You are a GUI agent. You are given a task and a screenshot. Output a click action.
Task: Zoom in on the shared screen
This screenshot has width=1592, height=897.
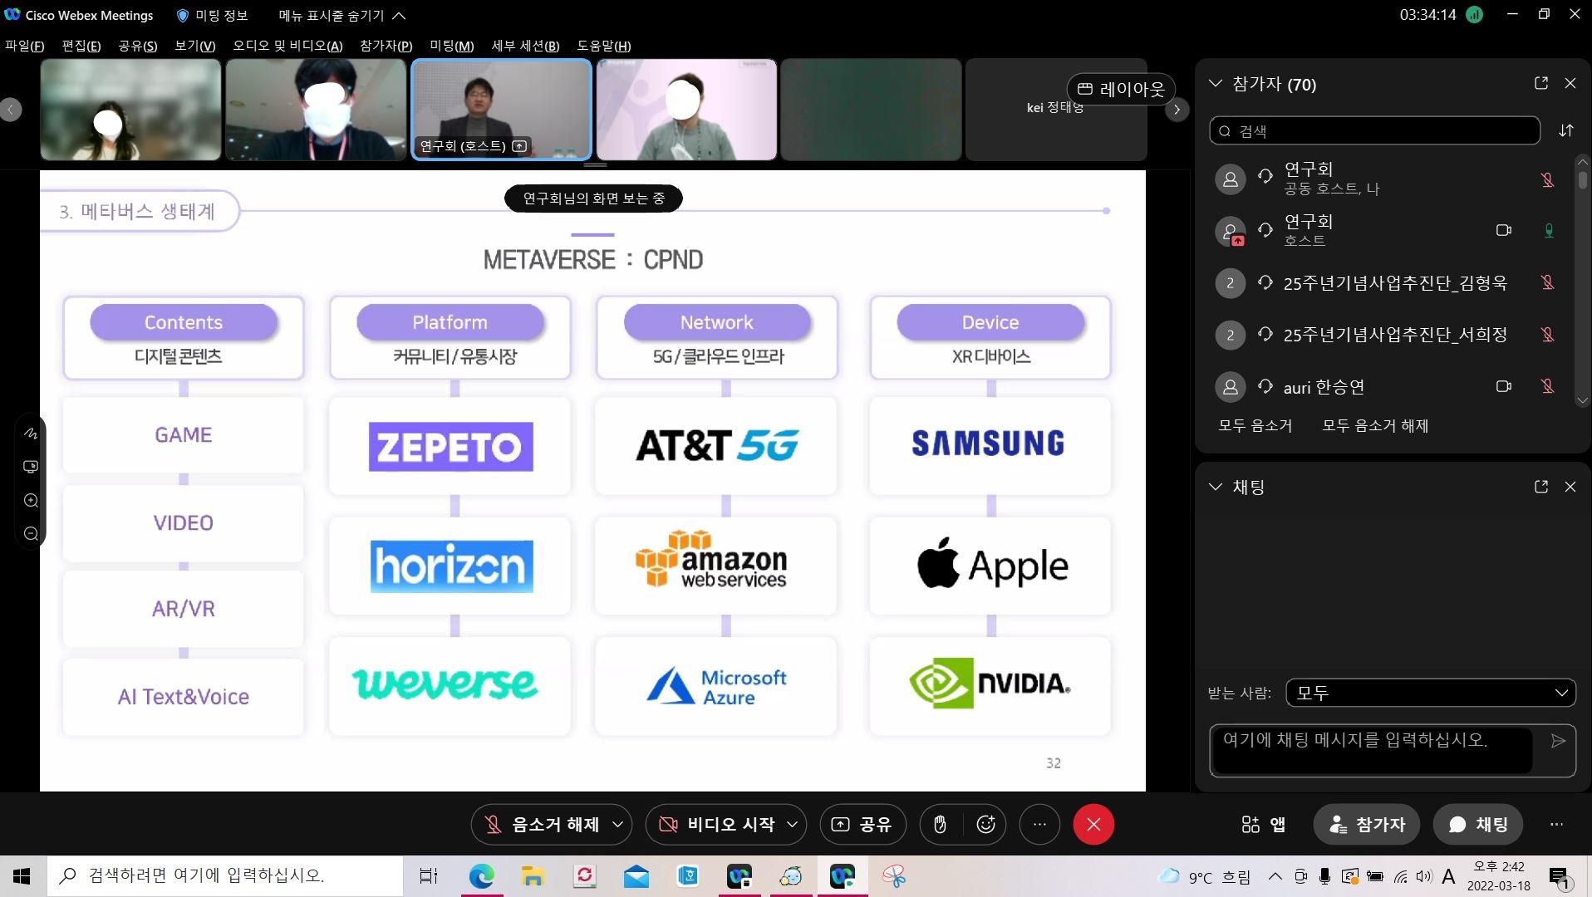click(31, 500)
